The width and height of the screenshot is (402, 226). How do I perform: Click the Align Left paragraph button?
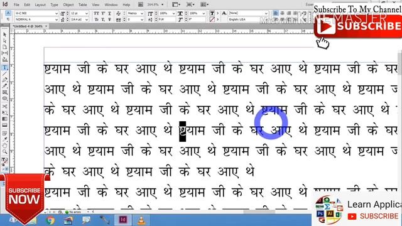click(x=276, y=13)
